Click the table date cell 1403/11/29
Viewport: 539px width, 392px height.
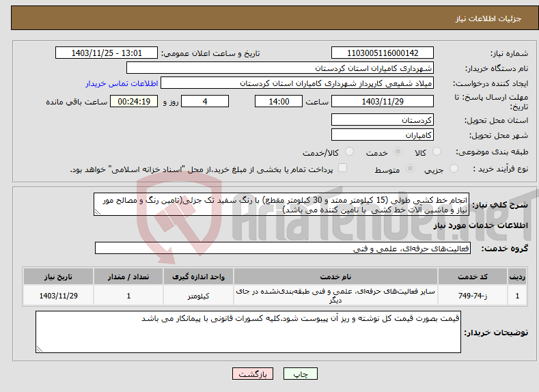[58, 296]
